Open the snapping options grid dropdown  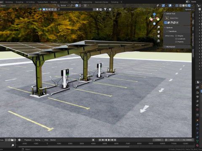coord(80,5)
